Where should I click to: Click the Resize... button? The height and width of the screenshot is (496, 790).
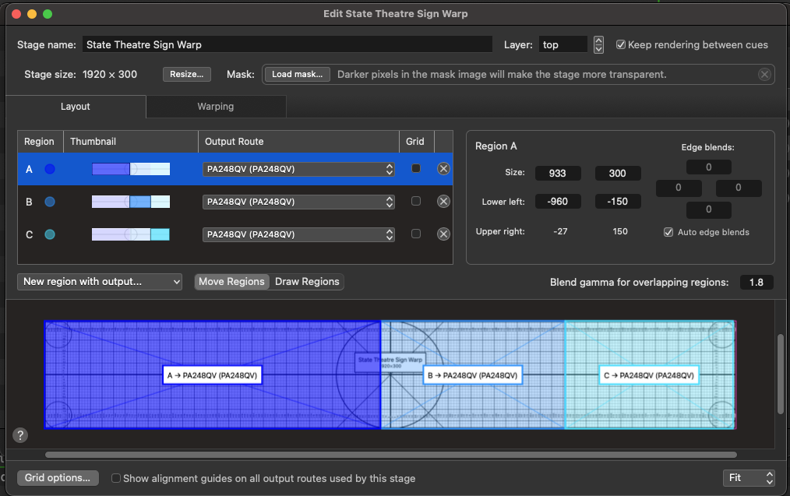(187, 75)
